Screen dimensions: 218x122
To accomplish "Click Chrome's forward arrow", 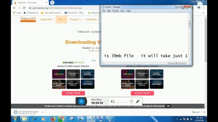I will [x=19, y=8].
